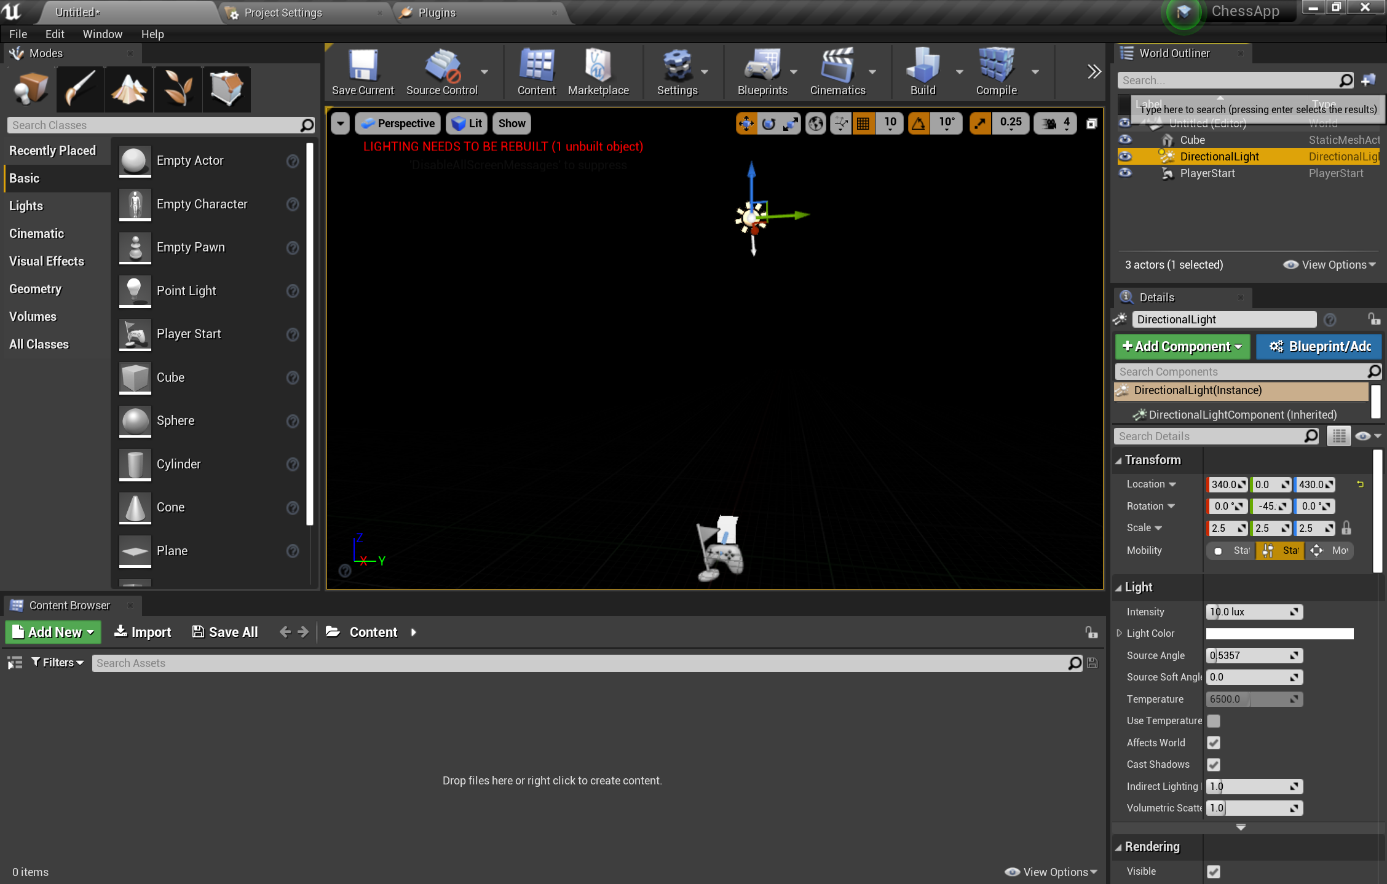Toggle Cast Shadows checkbox for DirectionalLight
This screenshot has height=884, width=1387.
tap(1213, 764)
